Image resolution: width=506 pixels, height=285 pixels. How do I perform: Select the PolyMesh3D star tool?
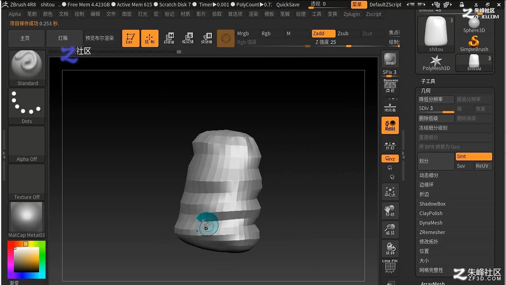(436, 63)
